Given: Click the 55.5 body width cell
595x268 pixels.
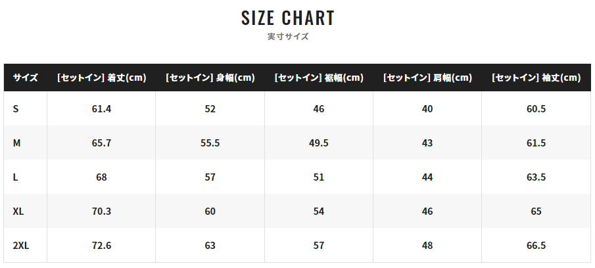Looking at the screenshot, I should [210, 143].
